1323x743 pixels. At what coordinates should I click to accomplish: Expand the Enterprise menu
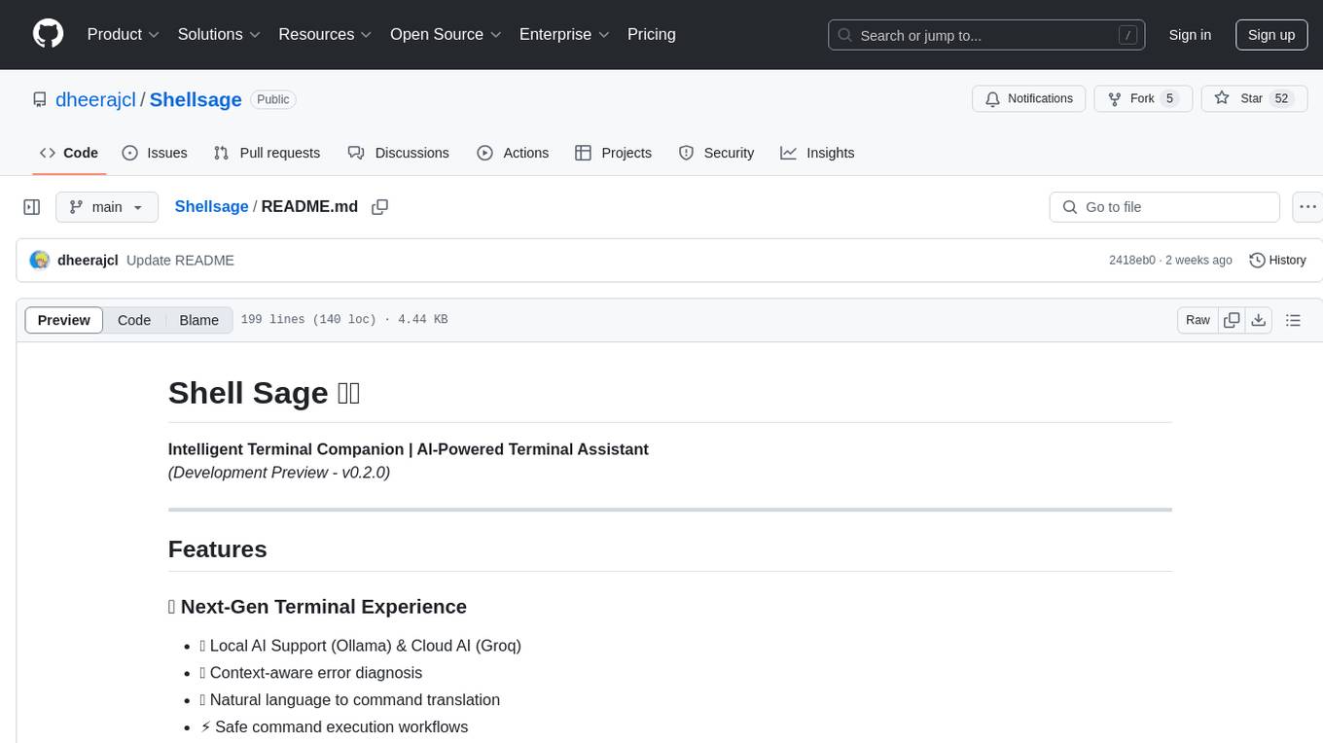pyautogui.click(x=564, y=34)
